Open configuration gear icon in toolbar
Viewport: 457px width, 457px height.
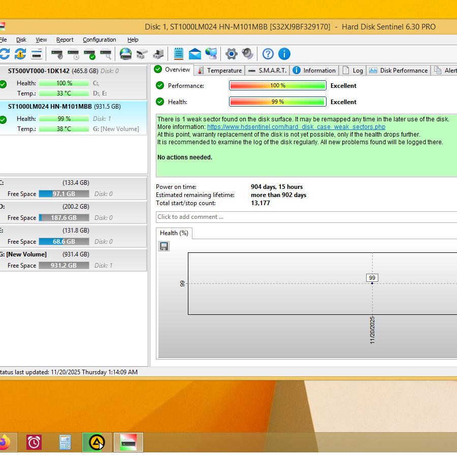[232, 54]
